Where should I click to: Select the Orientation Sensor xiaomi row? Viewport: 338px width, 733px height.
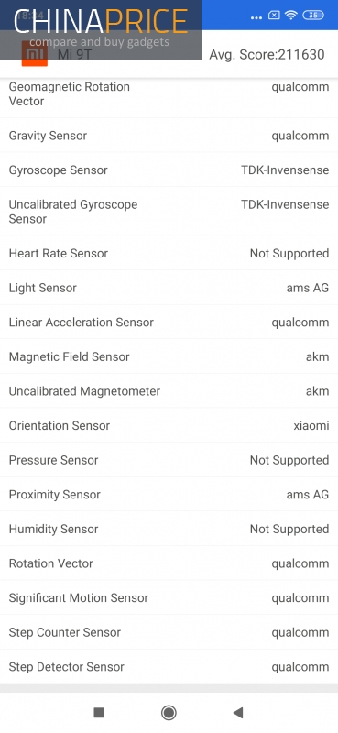169,425
